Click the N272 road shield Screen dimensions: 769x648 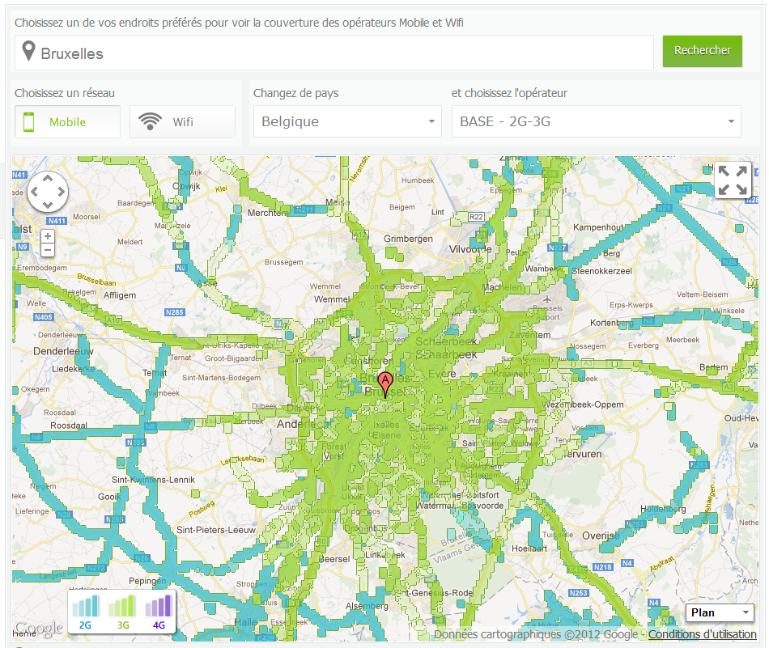coord(96,568)
